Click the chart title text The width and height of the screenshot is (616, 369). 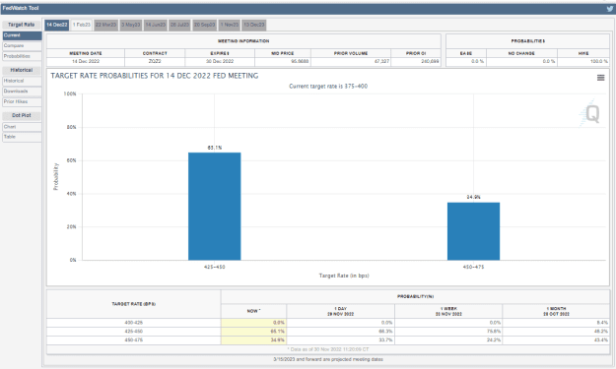[x=155, y=76]
